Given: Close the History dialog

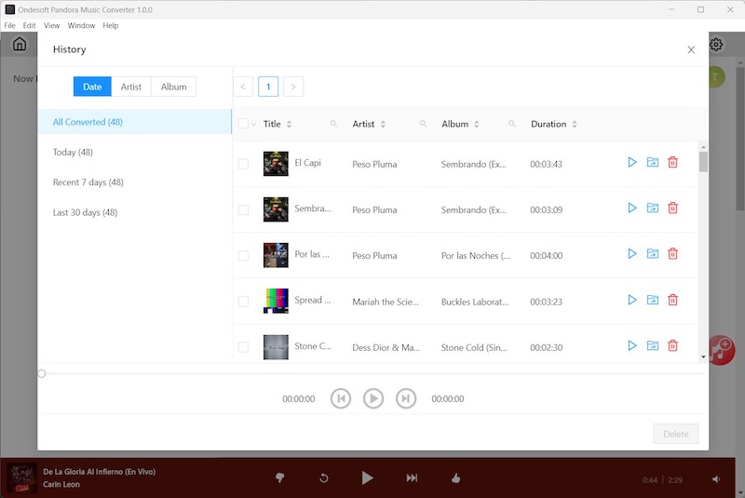Looking at the screenshot, I should (691, 50).
